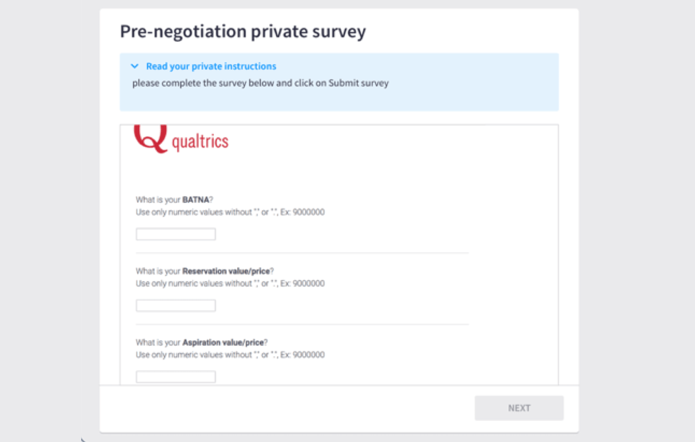The image size is (695, 442).
Task: Click the numeric-values hint under the BATNA question
Action: tap(230, 212)
